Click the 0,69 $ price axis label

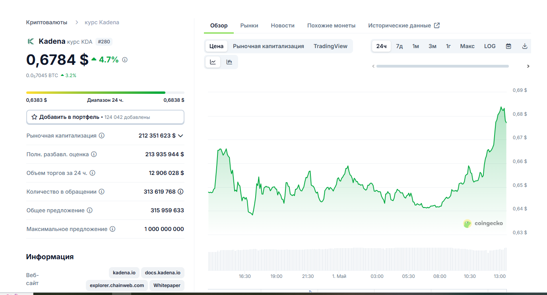click(520, 90)
